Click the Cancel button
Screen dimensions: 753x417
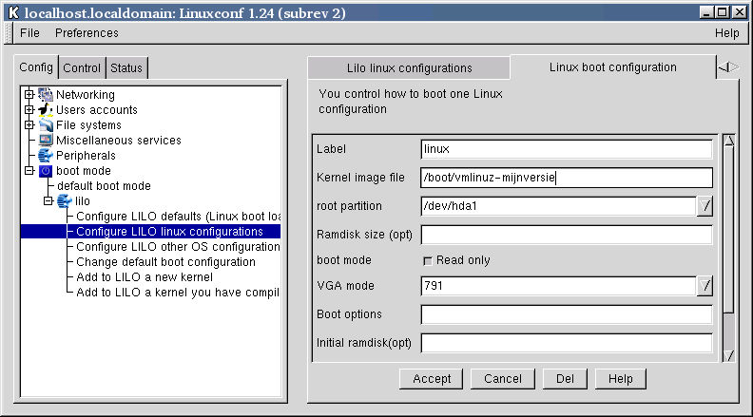tap(502, 379)
